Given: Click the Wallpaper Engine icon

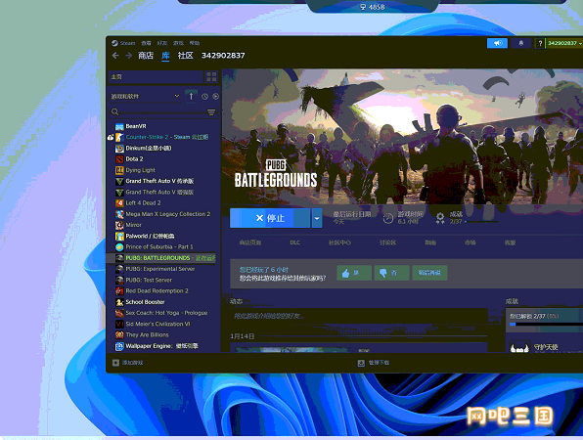Looking at the screenshot, I should [x=119, y=346].
